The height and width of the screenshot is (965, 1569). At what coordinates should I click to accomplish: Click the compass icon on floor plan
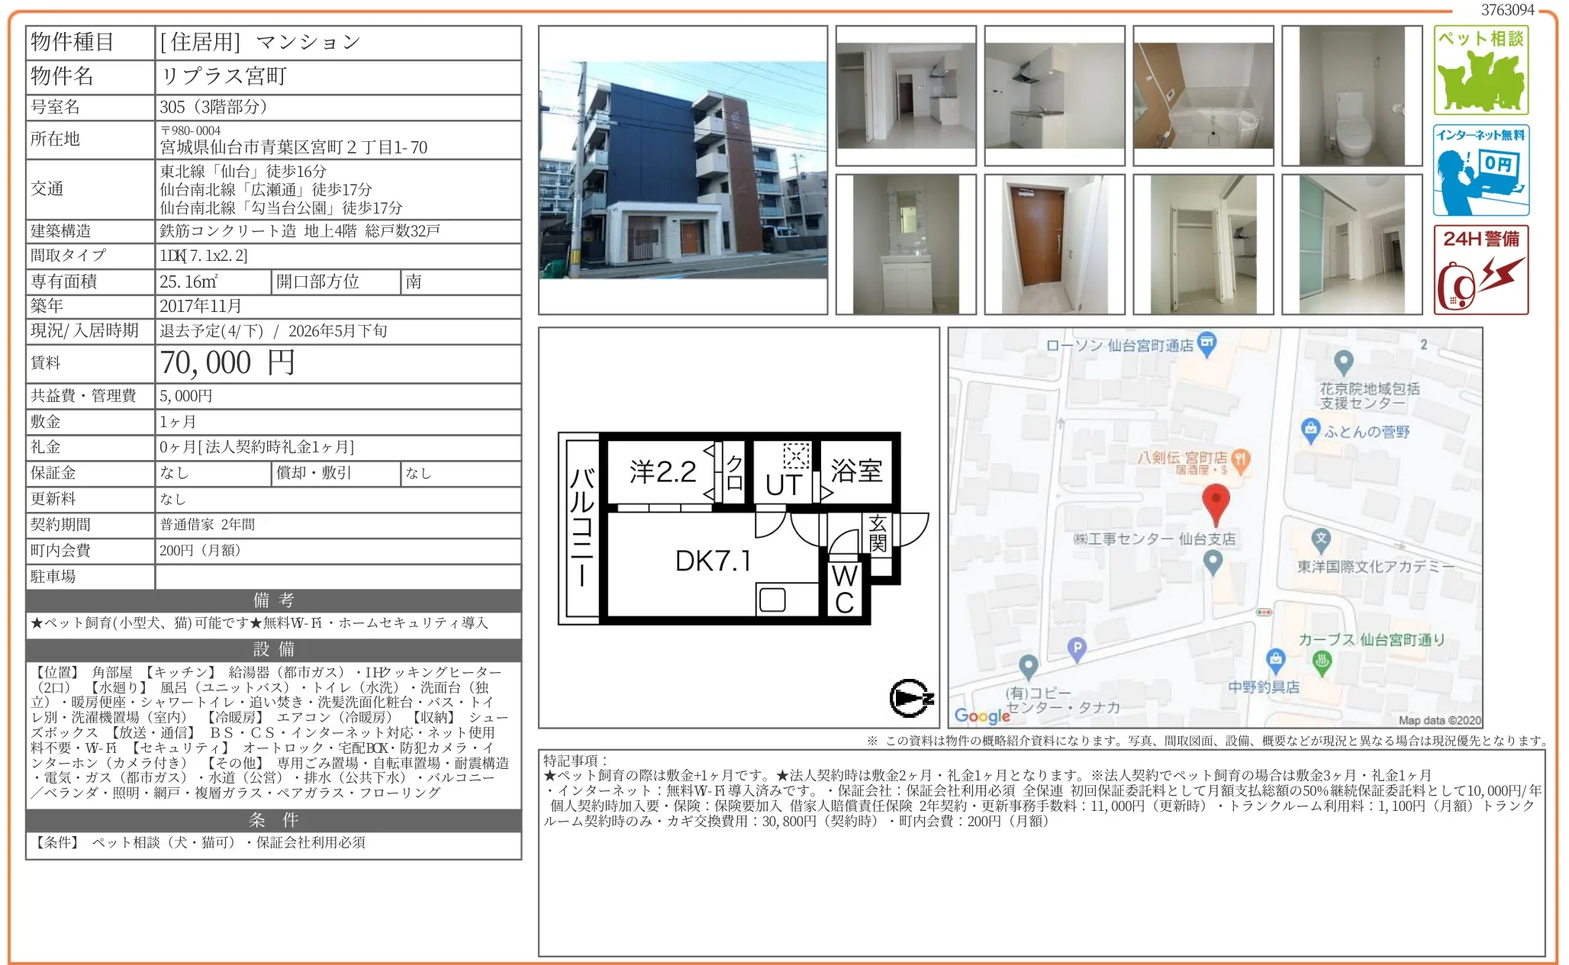point(910,697)
